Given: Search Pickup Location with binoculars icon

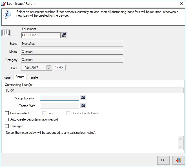Looking at the screenshot, I should tap(83, 97).
